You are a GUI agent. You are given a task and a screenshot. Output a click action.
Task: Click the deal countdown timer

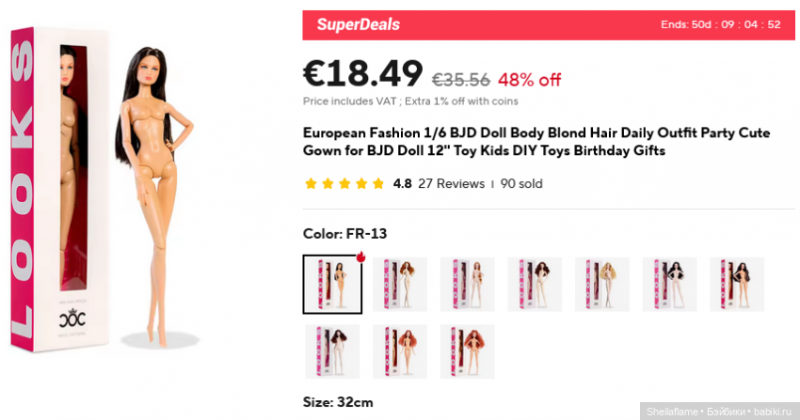click(720, 24)
